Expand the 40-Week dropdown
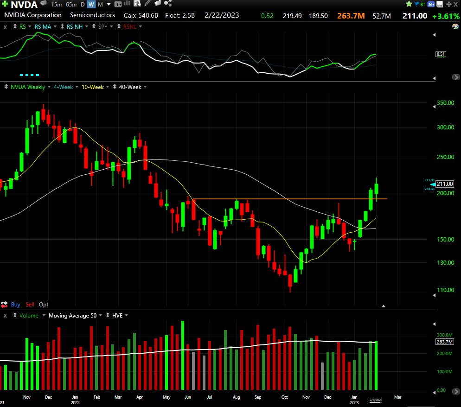Screen dimensions: 461x407 (x=145, y=87)
